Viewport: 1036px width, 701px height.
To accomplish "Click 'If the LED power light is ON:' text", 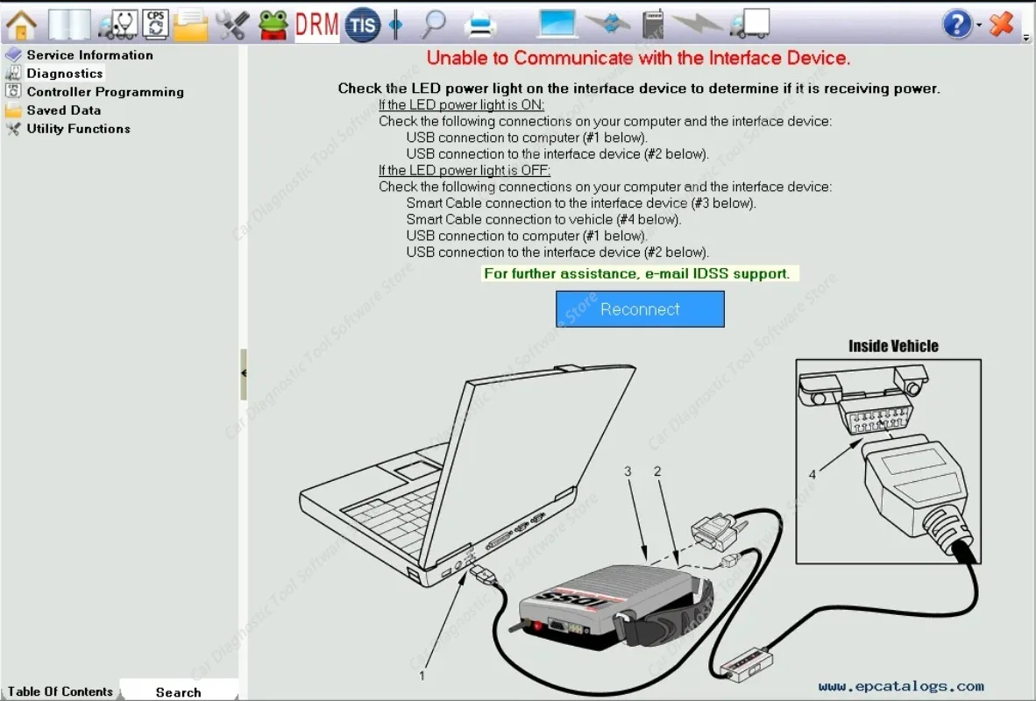I will click(461, 105).
